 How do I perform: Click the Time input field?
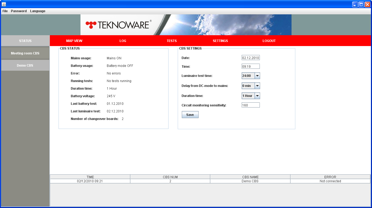click(251, 66)
